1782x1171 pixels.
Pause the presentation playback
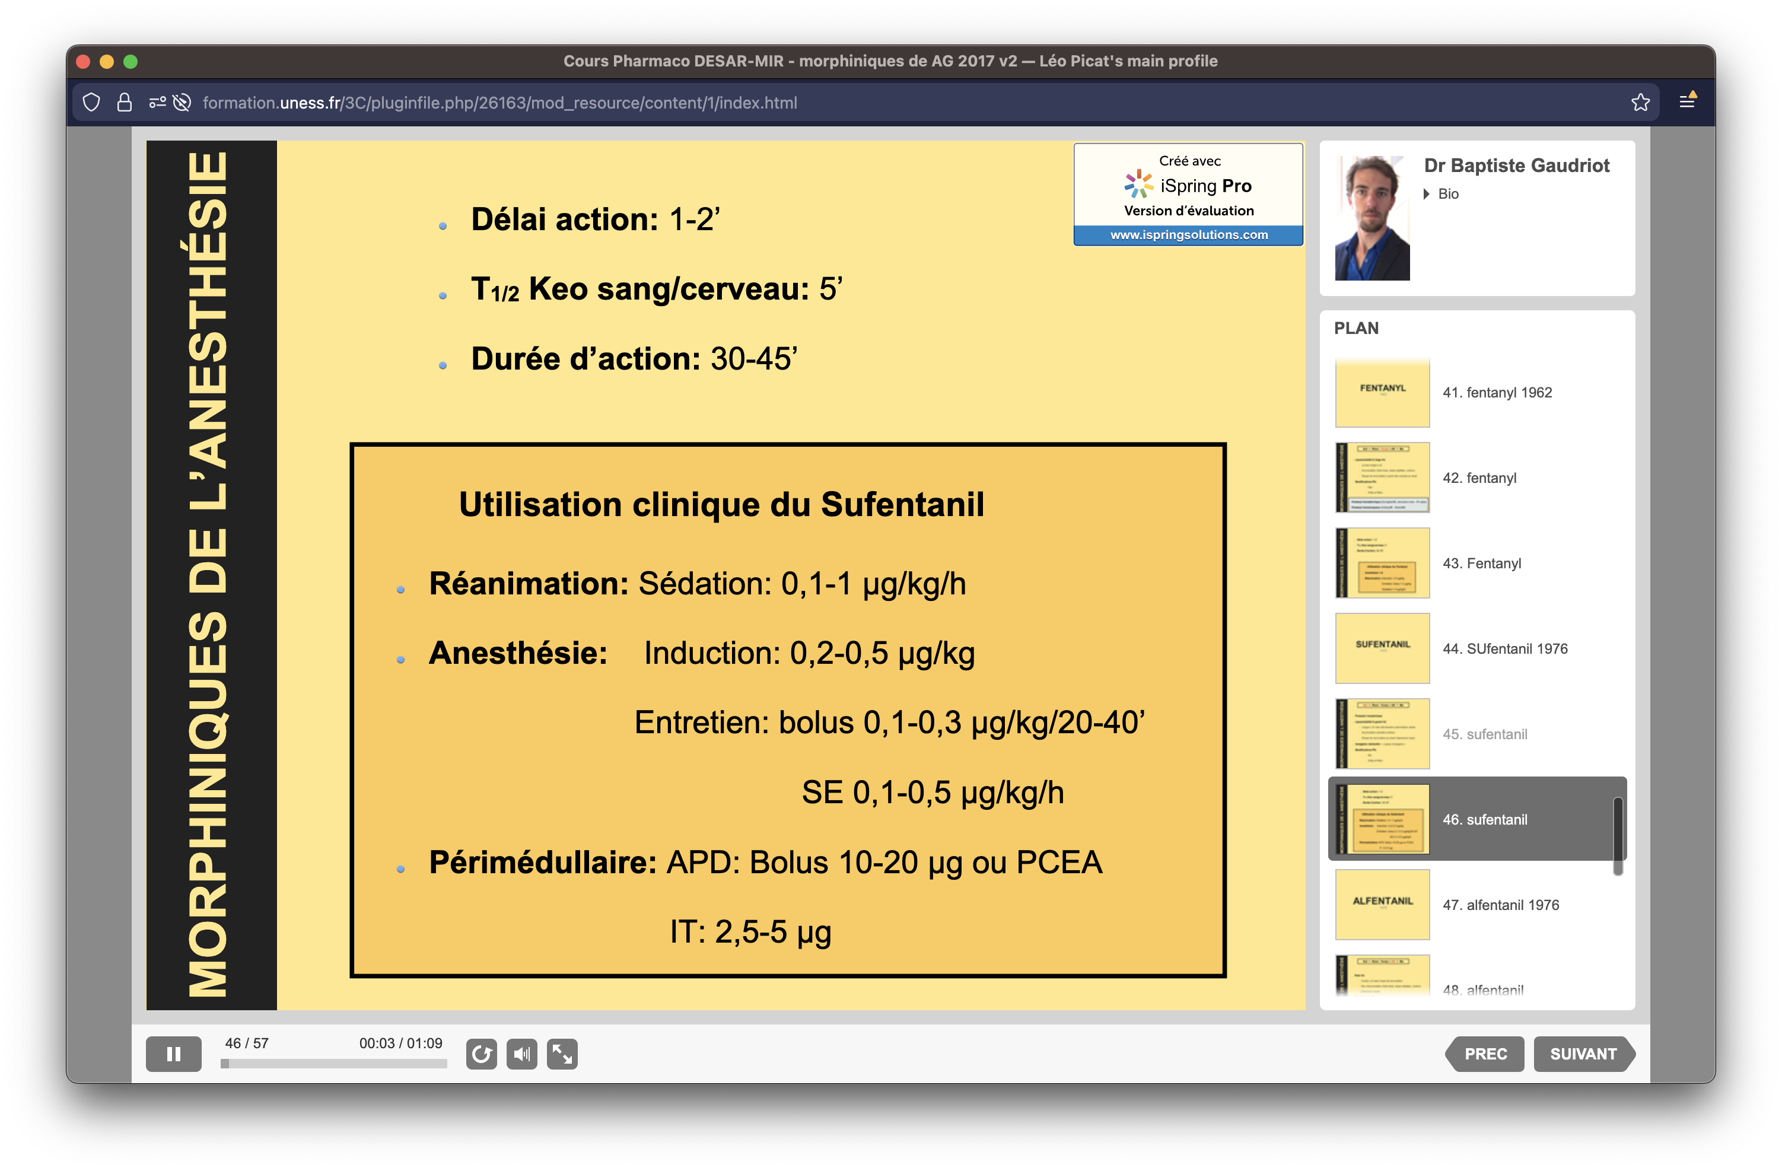point(173,1054)
